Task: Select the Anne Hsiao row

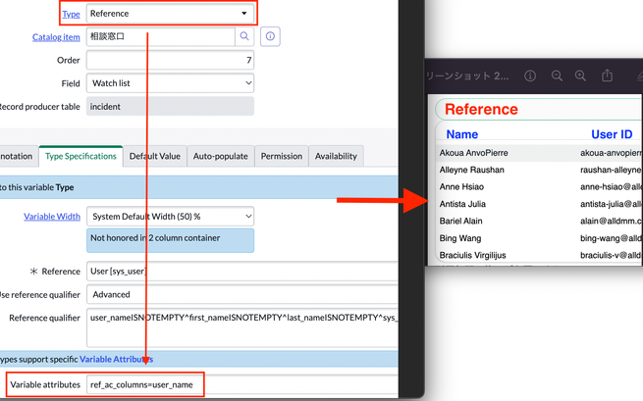Action: tap(539, 187)
